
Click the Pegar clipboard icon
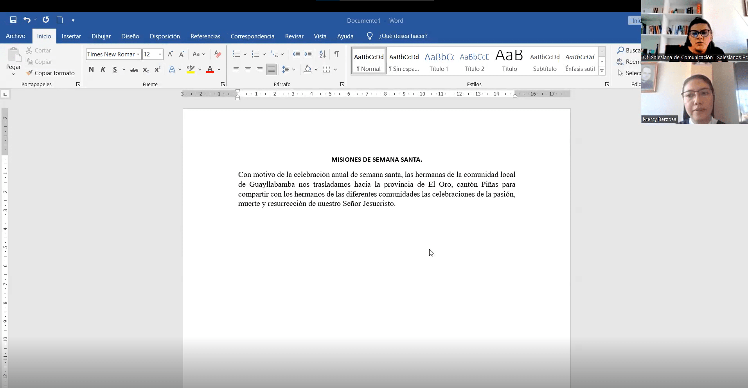14,55
